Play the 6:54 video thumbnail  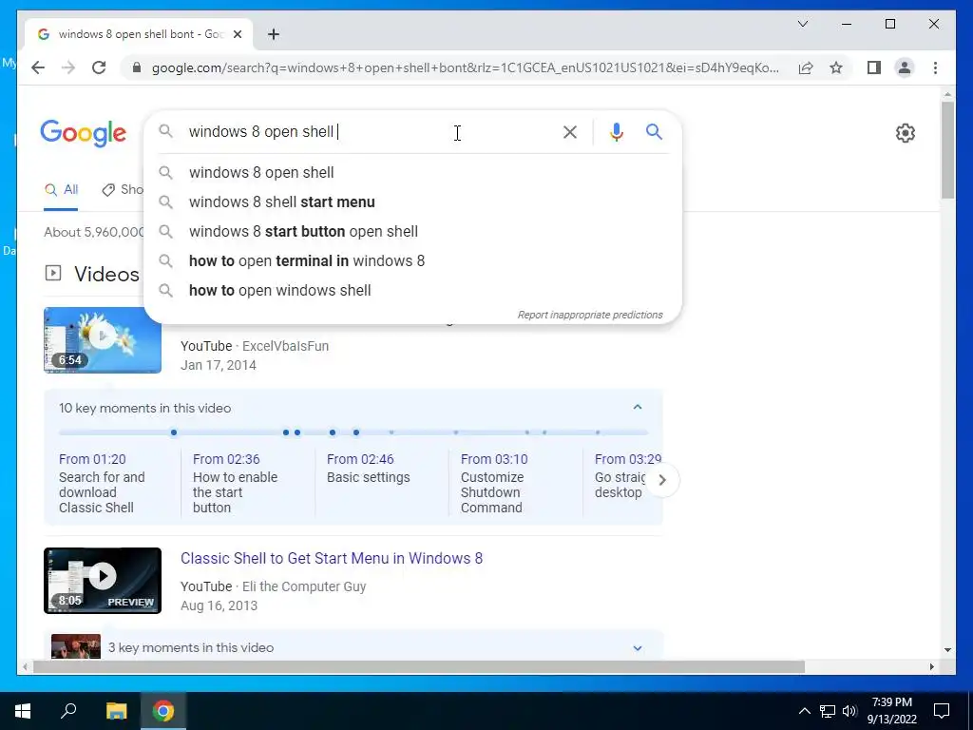click(x=103, y=339)
